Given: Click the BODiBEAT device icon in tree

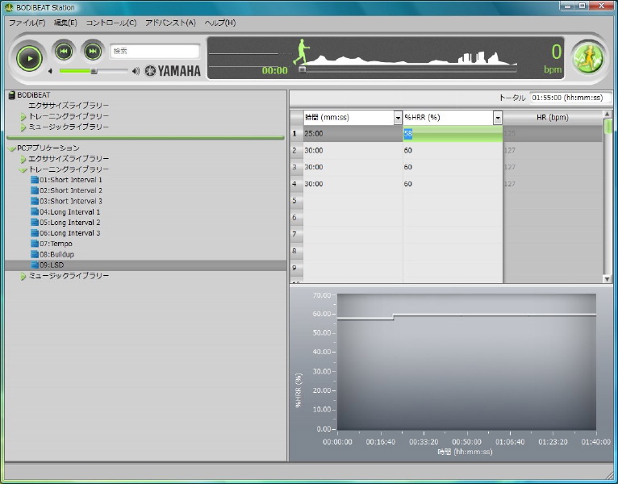Looking at the screenshot, I should click(11, 95).
